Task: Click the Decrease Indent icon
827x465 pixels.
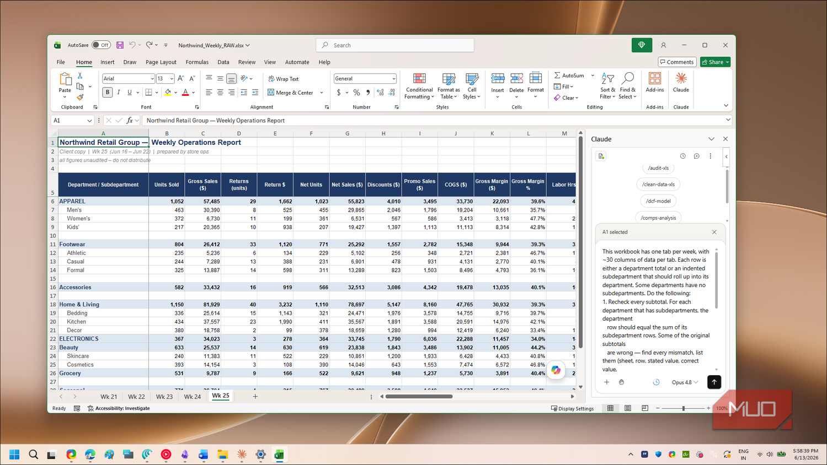Action: click(x=244, y=93)
